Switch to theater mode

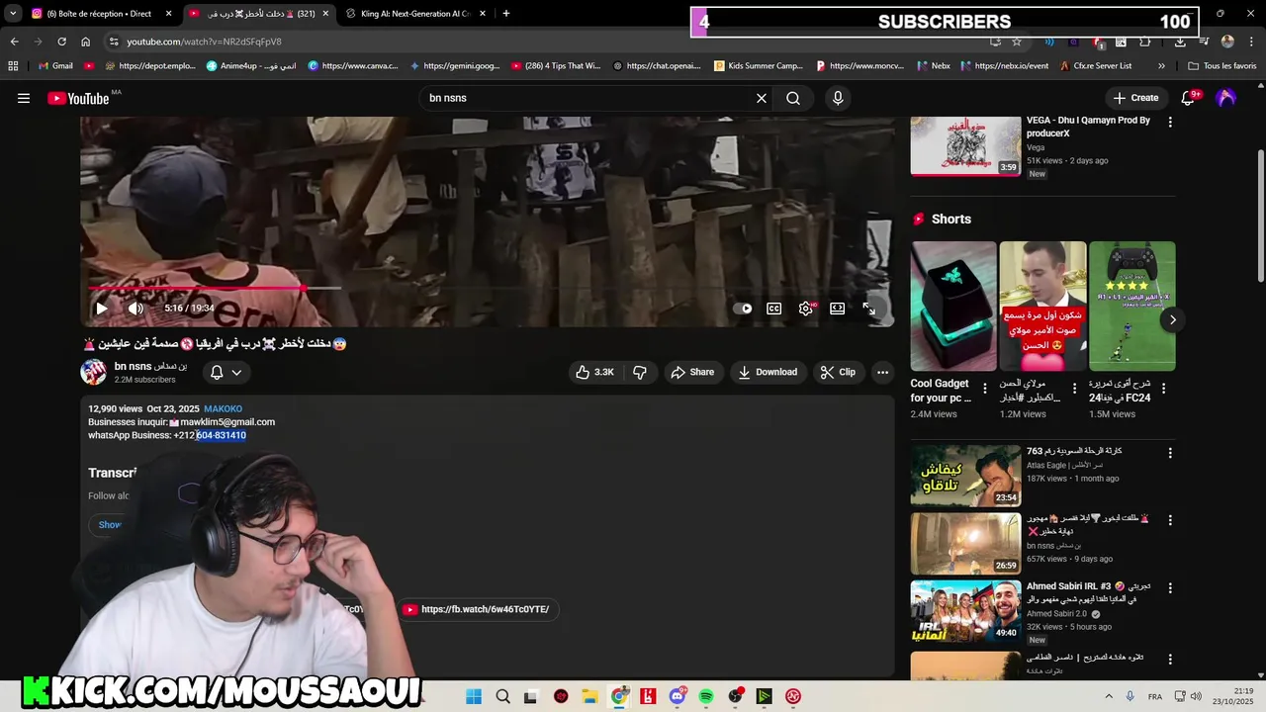(x=837, y=309)
